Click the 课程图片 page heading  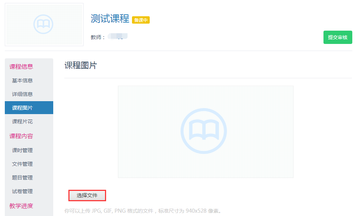[x=81, y=65]
